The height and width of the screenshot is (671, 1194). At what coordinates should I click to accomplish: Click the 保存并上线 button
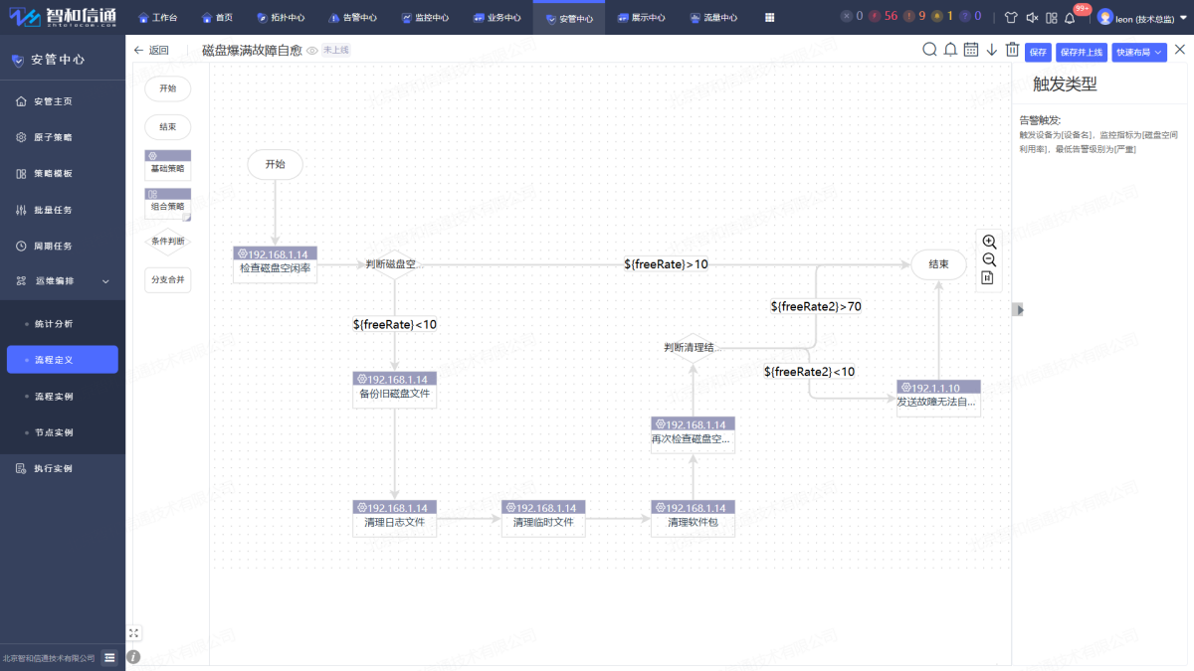click(1082, 52)
